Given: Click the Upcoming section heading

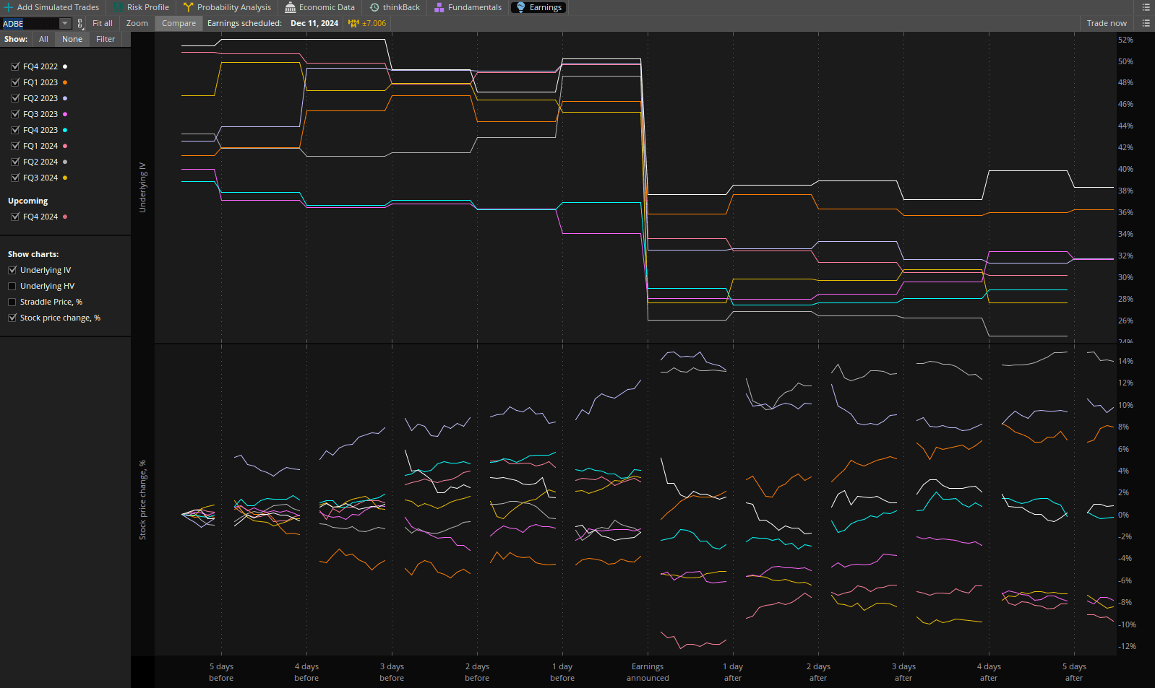Looking at the screenshot, I should coord(27,201).
